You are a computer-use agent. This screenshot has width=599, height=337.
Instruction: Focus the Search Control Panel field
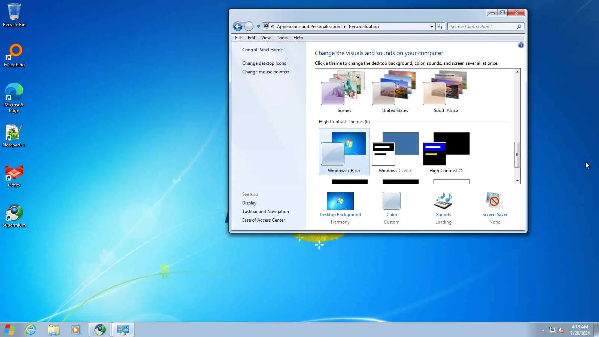click(482, 27)
